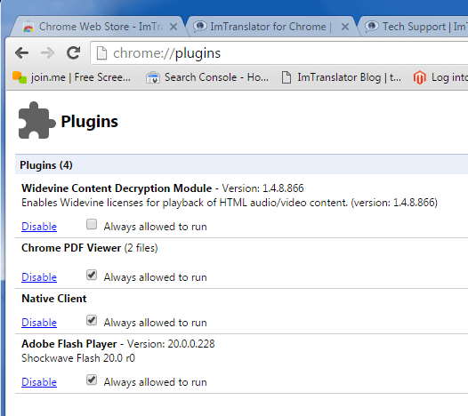Click the Forward navigation arrow

47,53
